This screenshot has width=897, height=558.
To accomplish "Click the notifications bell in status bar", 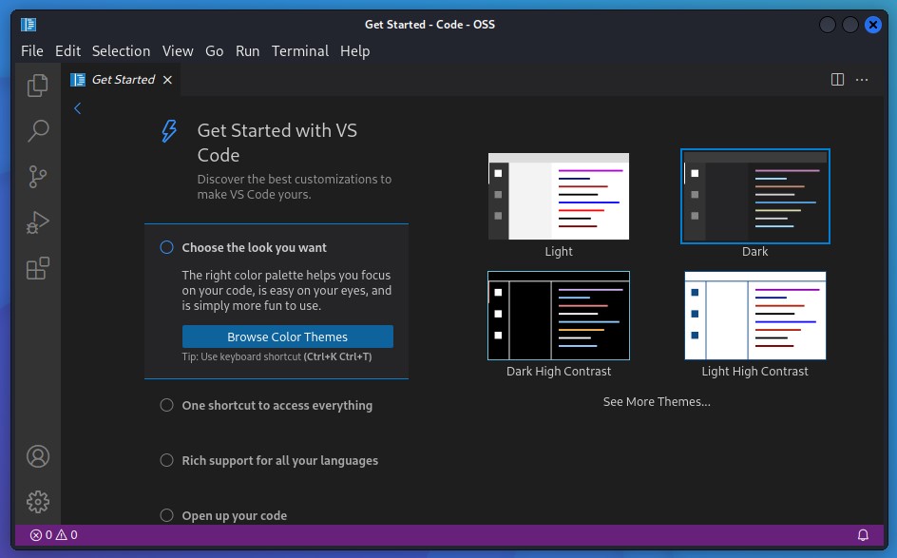I will pos(863,534).
